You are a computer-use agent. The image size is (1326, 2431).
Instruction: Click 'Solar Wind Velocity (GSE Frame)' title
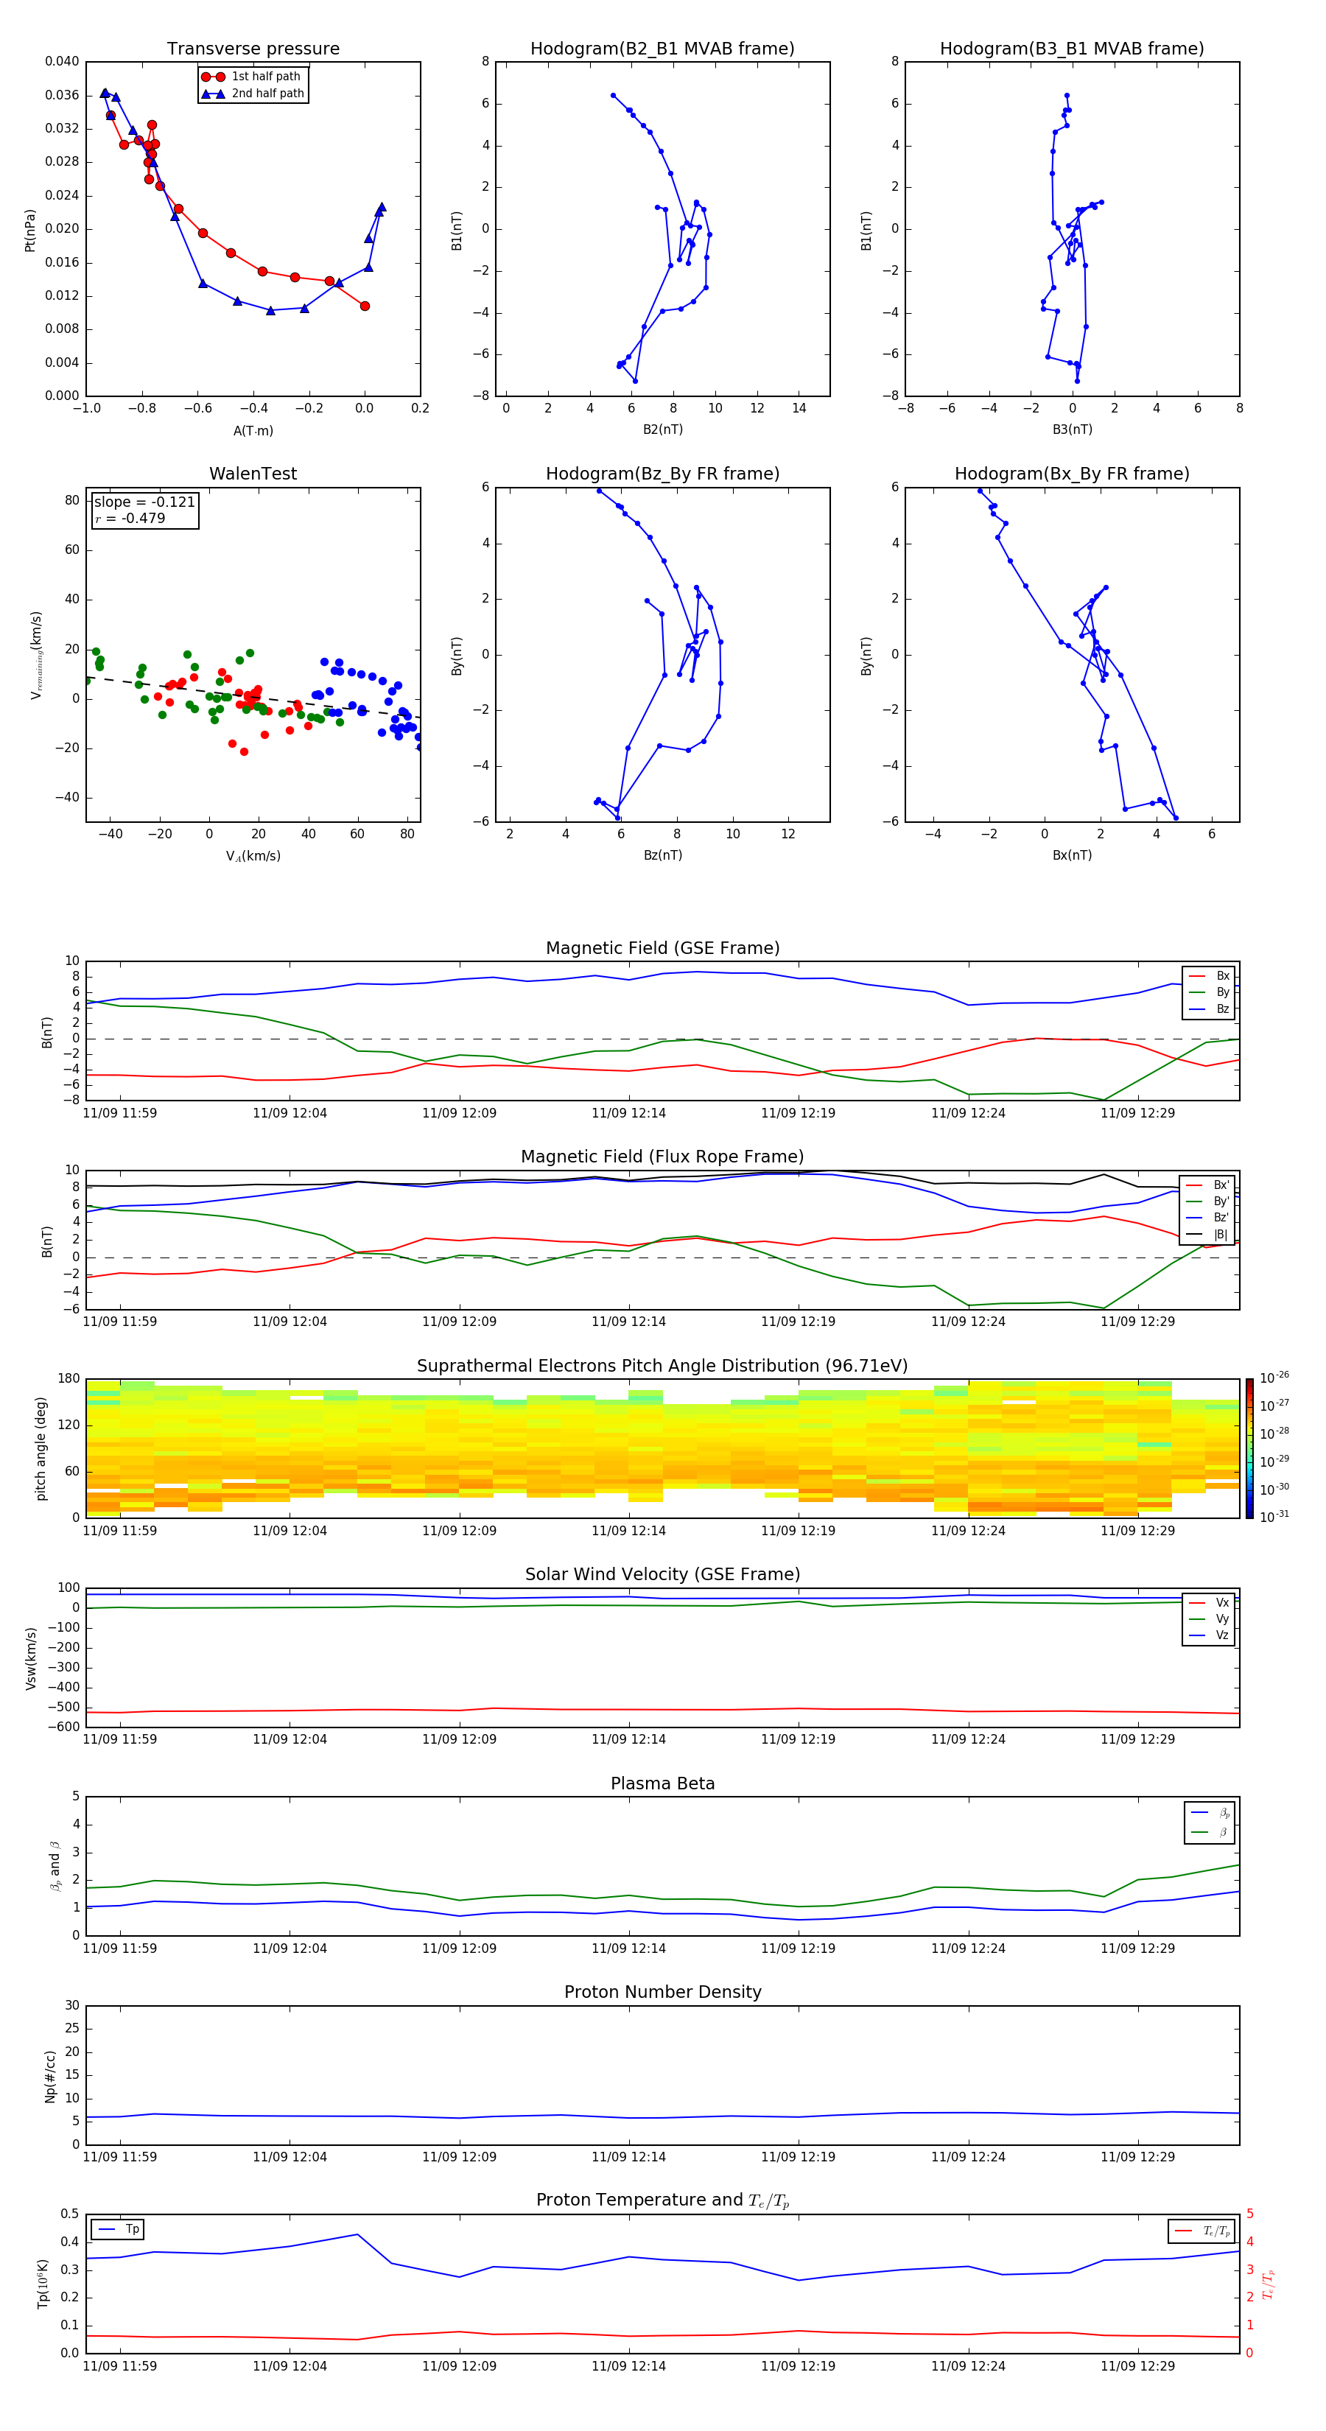[x=662, y=1575]
